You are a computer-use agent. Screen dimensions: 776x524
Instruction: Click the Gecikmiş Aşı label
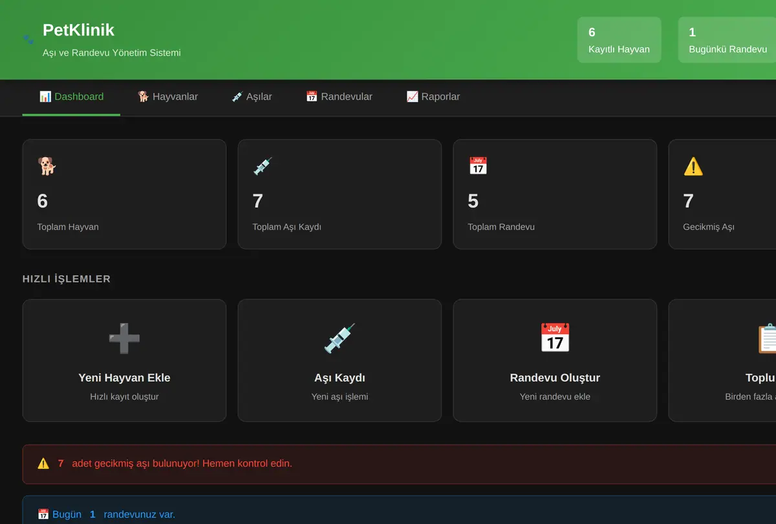pyautogui.click(x=709, y=227)
